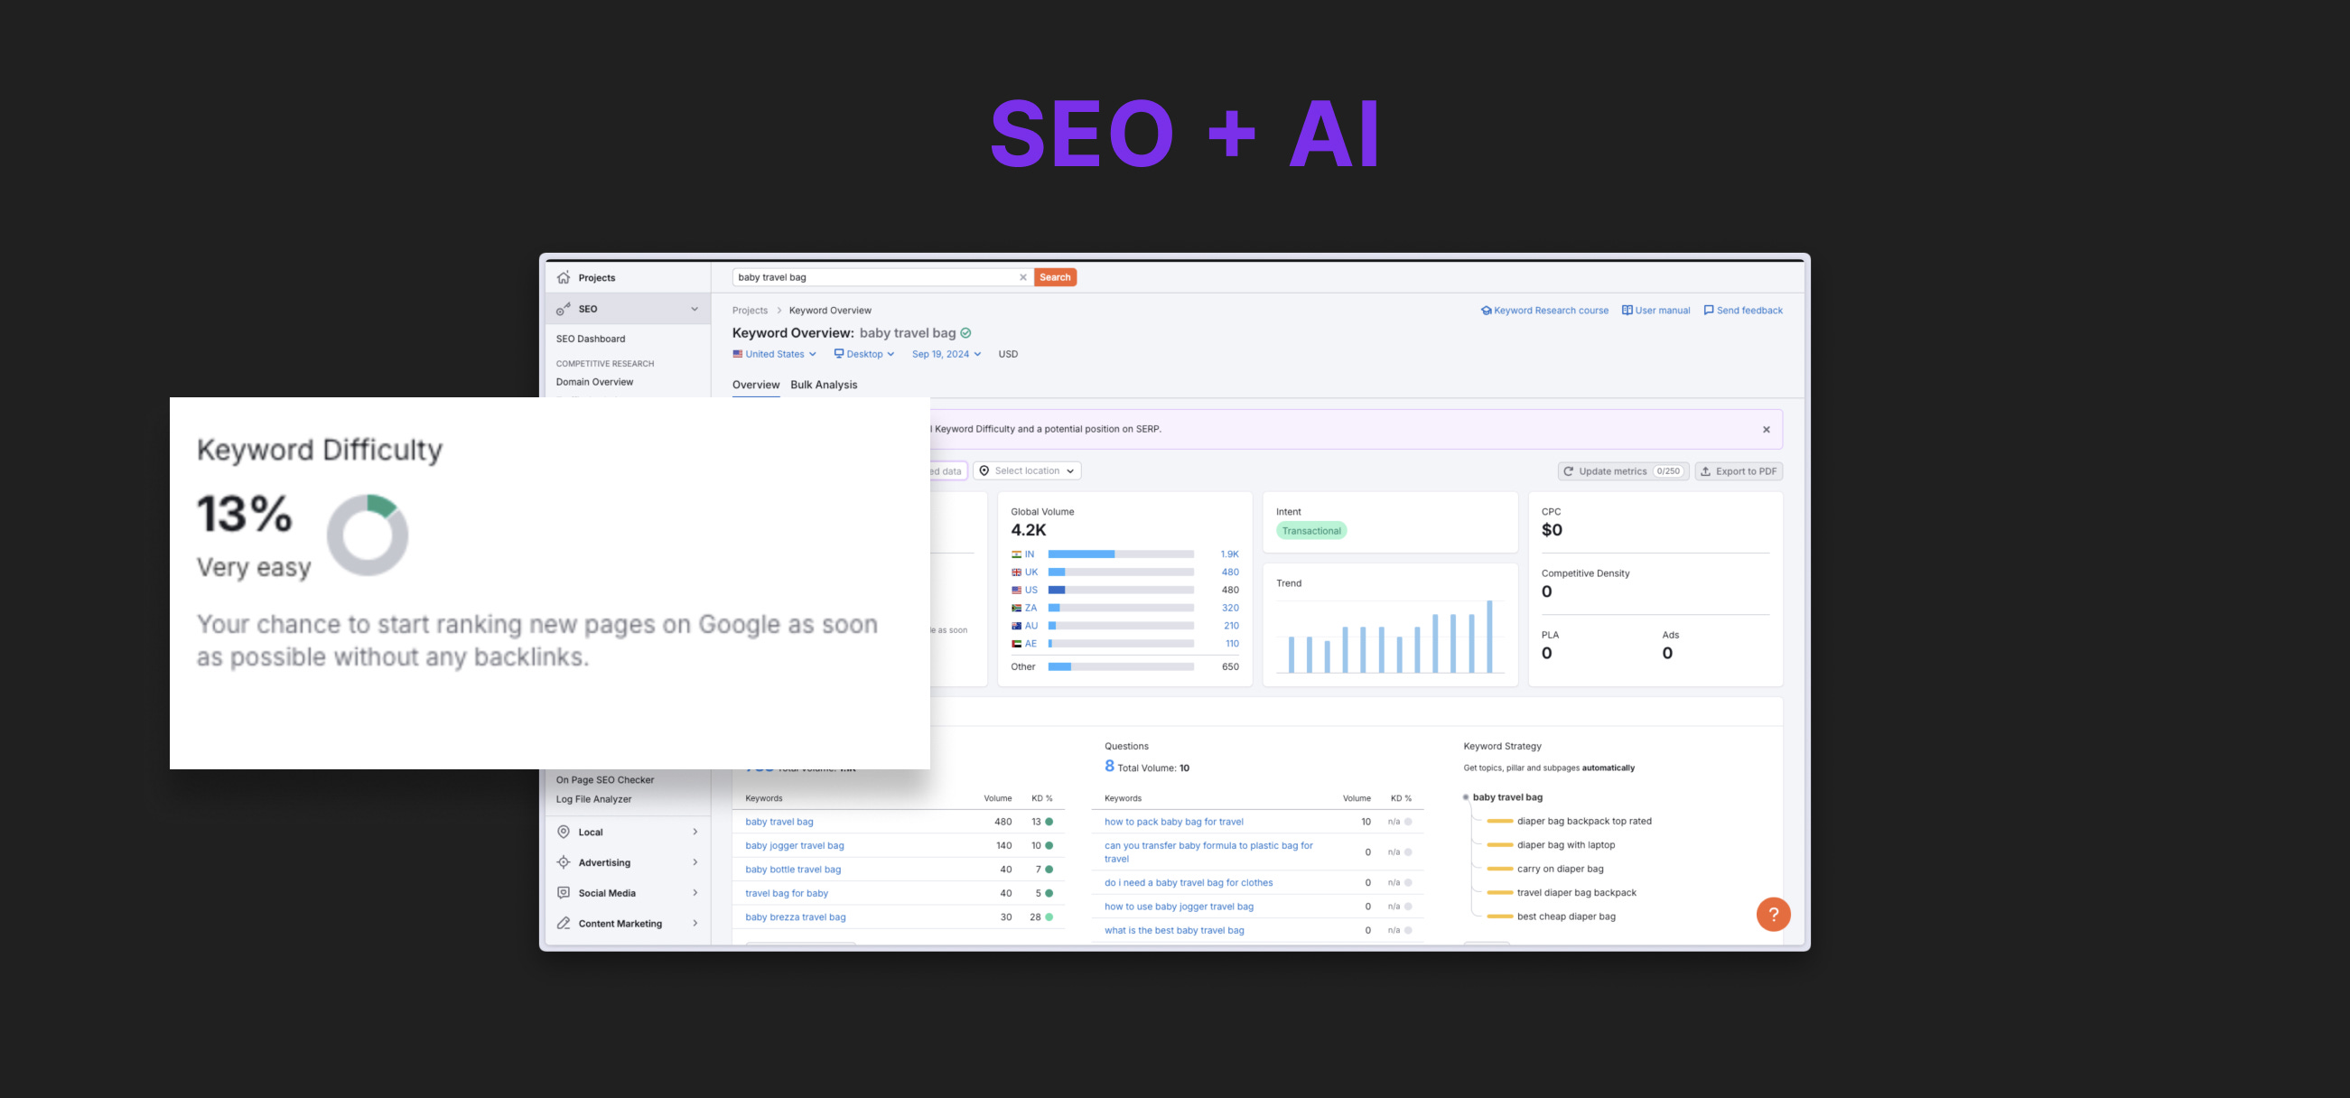Clear the keyword search field with X
The height and width of the screenshot is (1098, 2350).
tap(1022, 277)
